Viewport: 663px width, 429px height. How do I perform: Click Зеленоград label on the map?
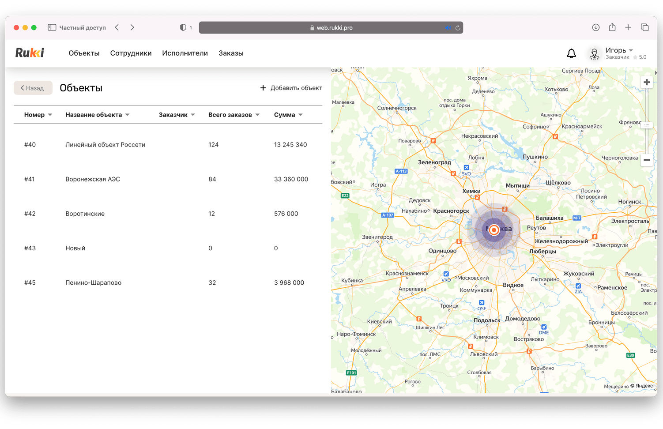click(434, 162)
